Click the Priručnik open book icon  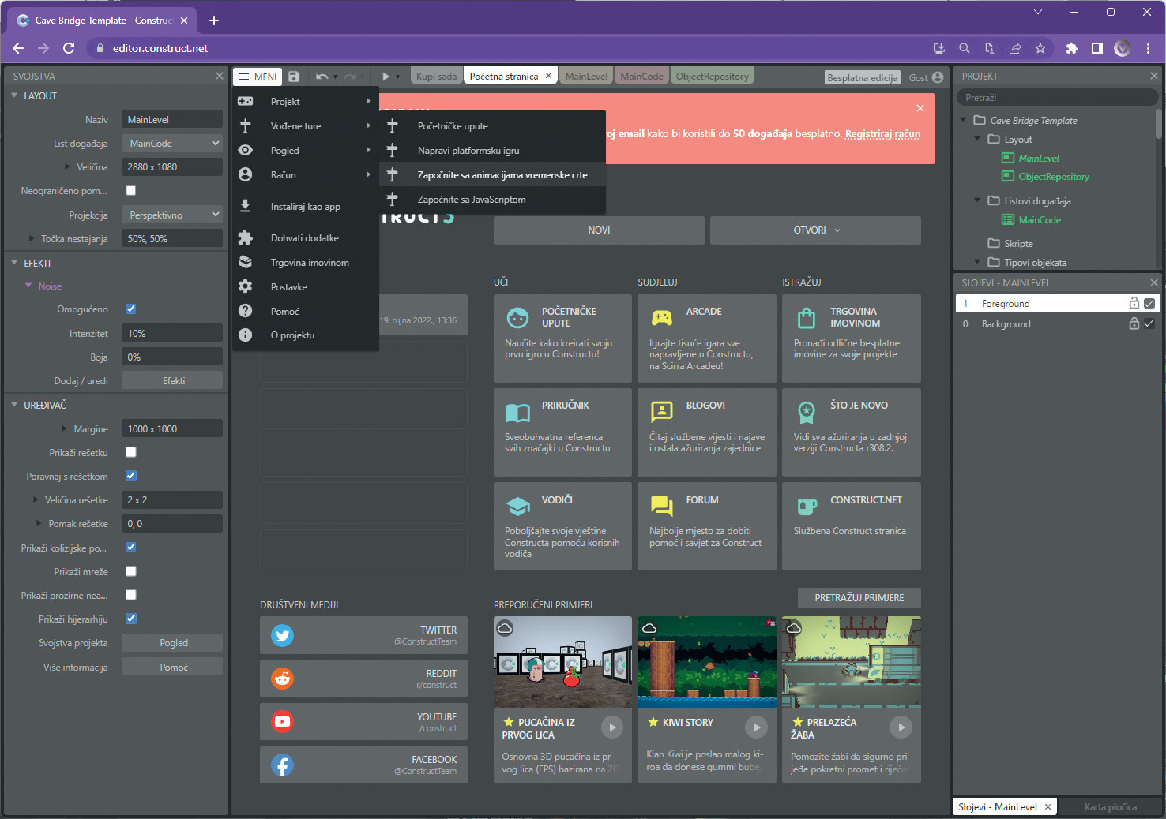517,413
